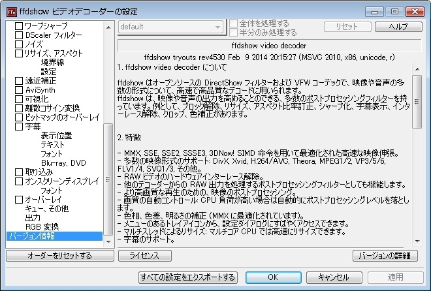Click the up arrow of the about-text scrollbar
Screen dimensions: 431x291
[417, 69]
